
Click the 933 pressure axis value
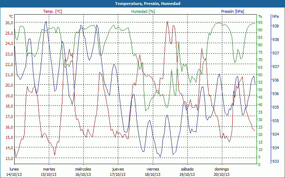click(x=275, y=161)
